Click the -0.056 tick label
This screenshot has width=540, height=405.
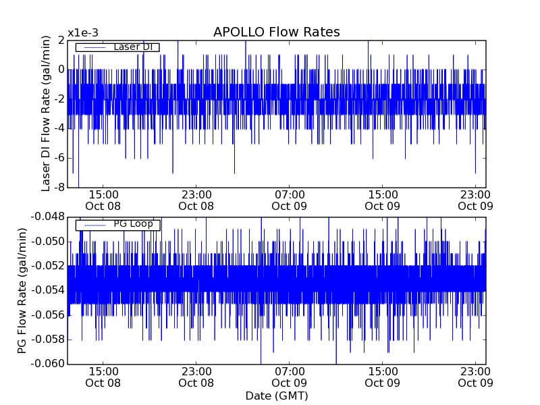click(48, 315)
